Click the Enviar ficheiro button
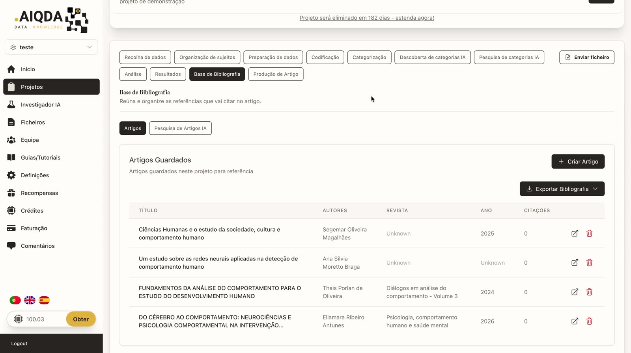Image resolution: width=631 pixels, height=353 pixels. tap(586, 57)
